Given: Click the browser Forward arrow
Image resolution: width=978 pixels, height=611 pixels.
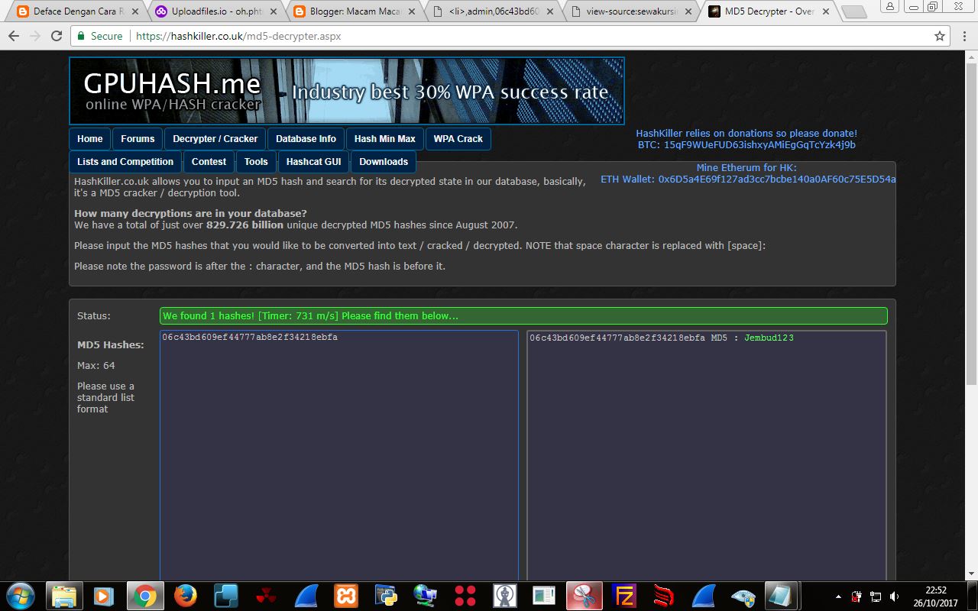Looking at the screenshot, I should [x=34, y=36].
